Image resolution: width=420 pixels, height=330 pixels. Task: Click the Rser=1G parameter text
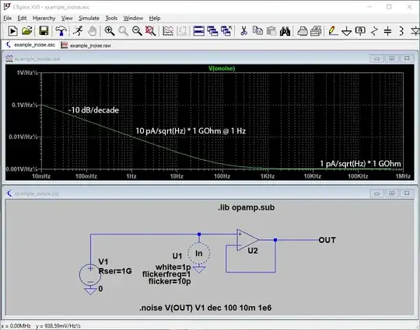coord(115,271)
